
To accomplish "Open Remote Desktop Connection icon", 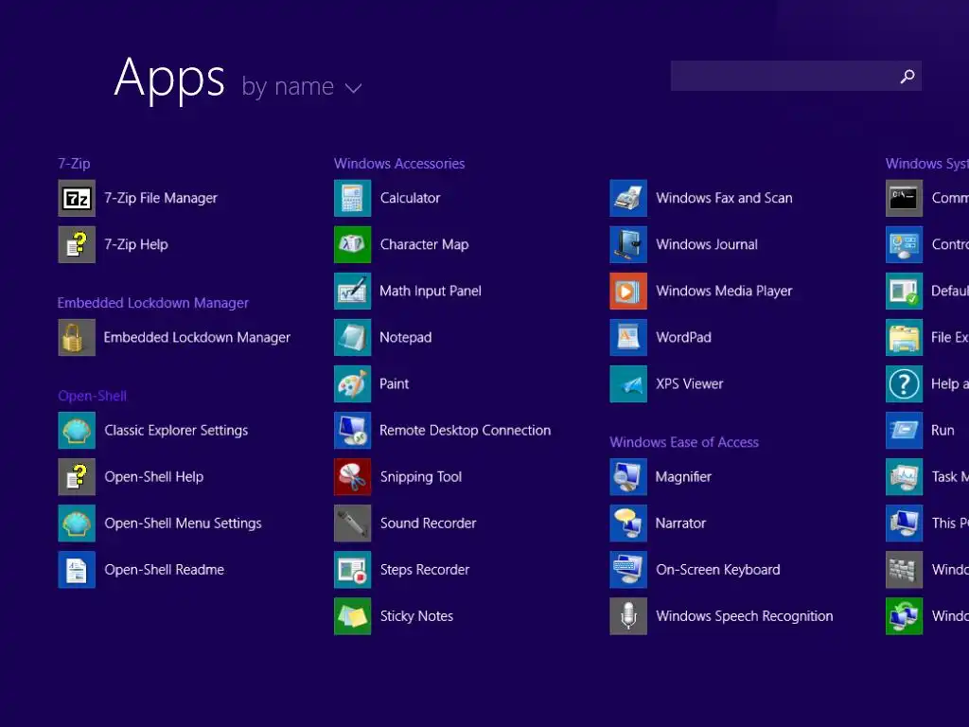I will 352,431.
